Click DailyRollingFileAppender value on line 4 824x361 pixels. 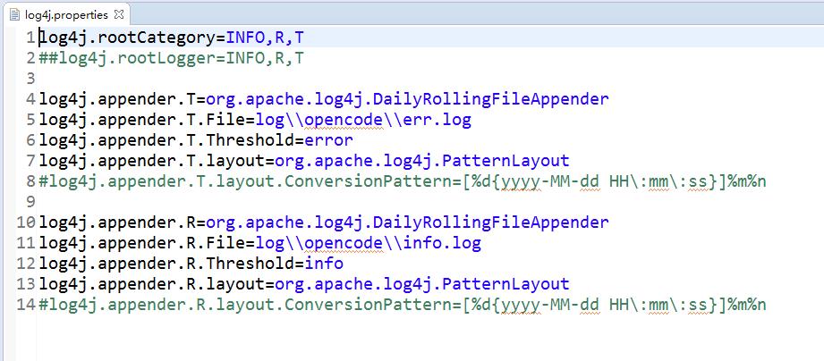pos(407,99)
